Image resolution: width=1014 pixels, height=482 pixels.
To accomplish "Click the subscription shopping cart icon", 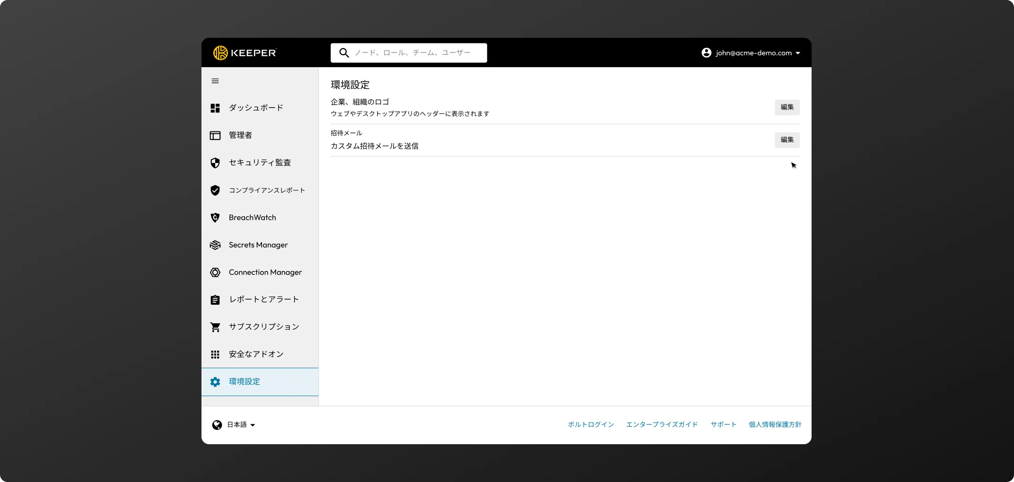I will 215,327.
